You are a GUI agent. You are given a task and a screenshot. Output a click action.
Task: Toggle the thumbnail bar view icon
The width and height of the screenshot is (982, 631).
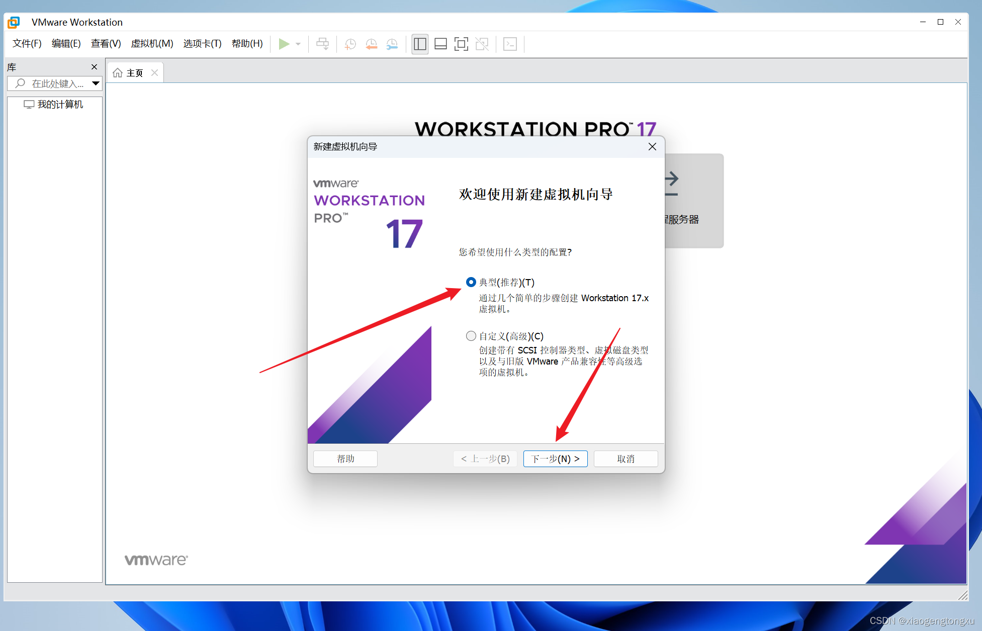(x=440, y=44)
